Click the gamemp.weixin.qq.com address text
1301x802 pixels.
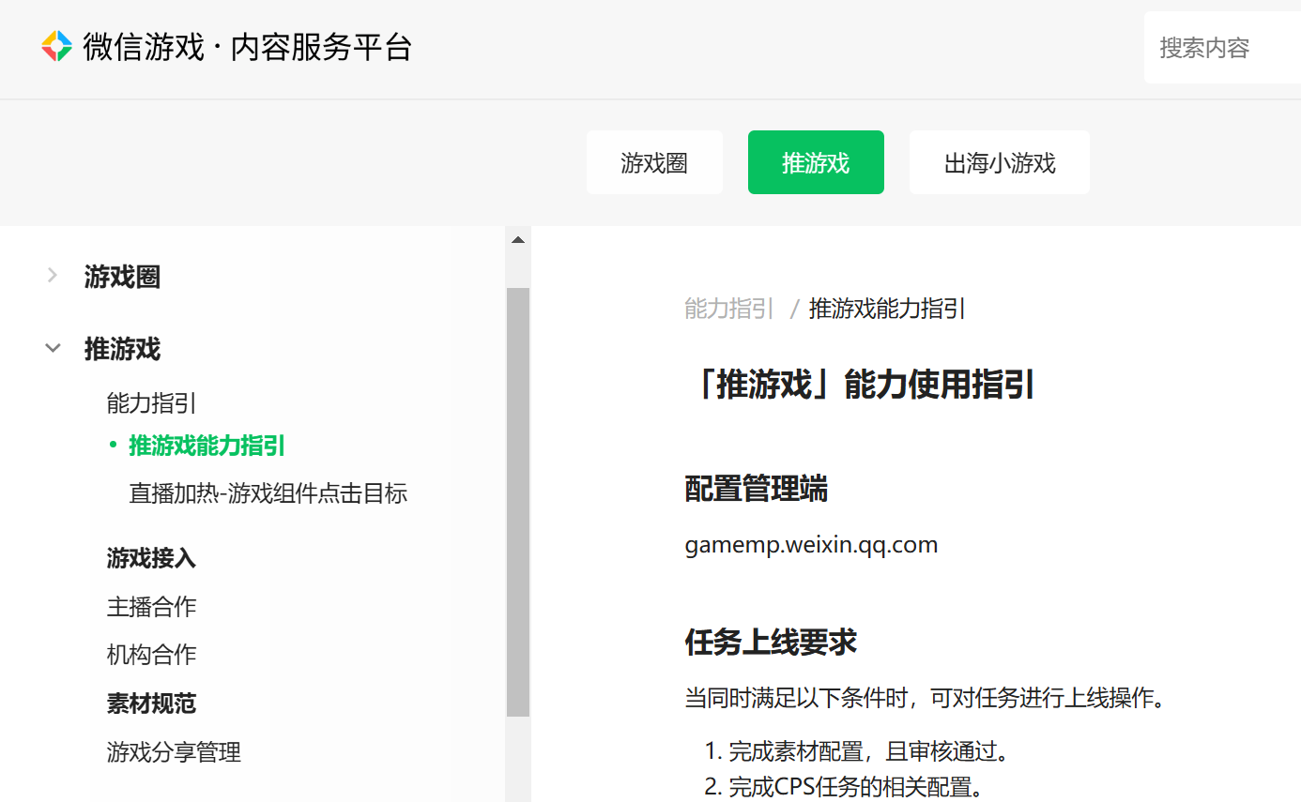[x=812, y=545]
